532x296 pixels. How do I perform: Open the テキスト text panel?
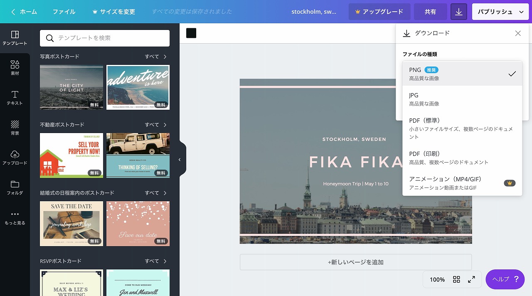[15, 98]
